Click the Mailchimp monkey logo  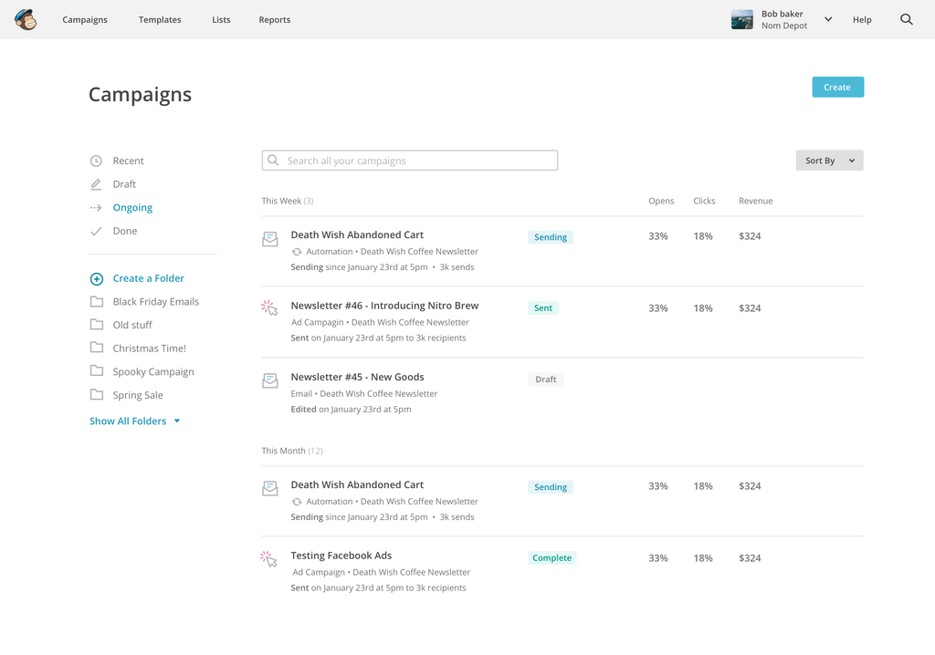pos(26,19)
